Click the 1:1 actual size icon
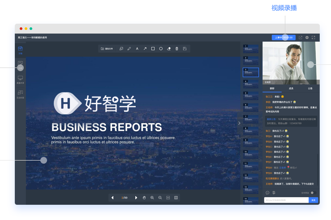 168,198
